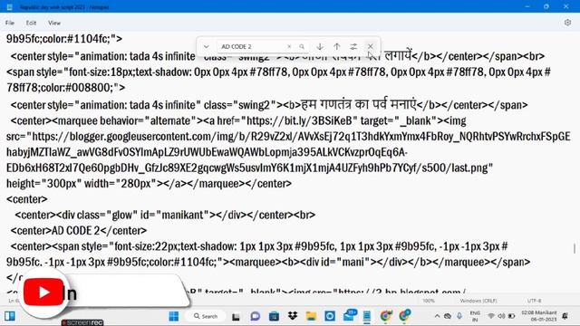Screen dimensions: 580x326
Task: Open the Edit menu
Action: [x=31, y=23]
